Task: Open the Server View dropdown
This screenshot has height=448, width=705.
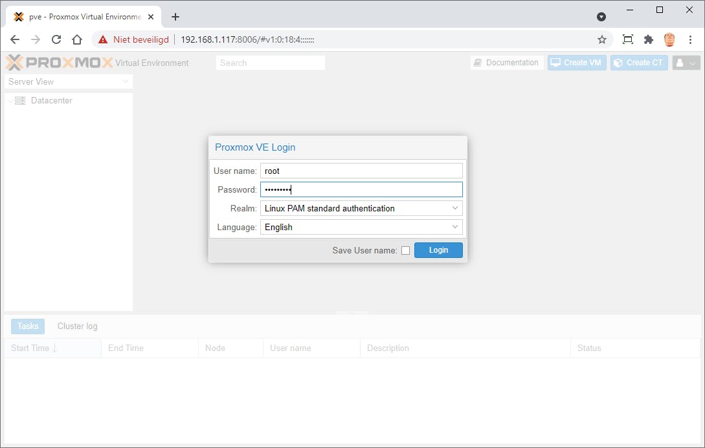Action: tap(127, 81)
